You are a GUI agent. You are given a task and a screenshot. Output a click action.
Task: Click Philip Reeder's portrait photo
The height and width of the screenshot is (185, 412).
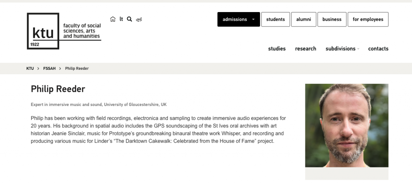(346, 125)
